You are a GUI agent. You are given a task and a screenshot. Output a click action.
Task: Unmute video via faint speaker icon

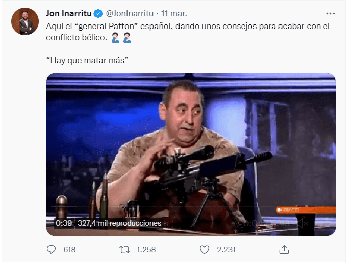[302, 223]
